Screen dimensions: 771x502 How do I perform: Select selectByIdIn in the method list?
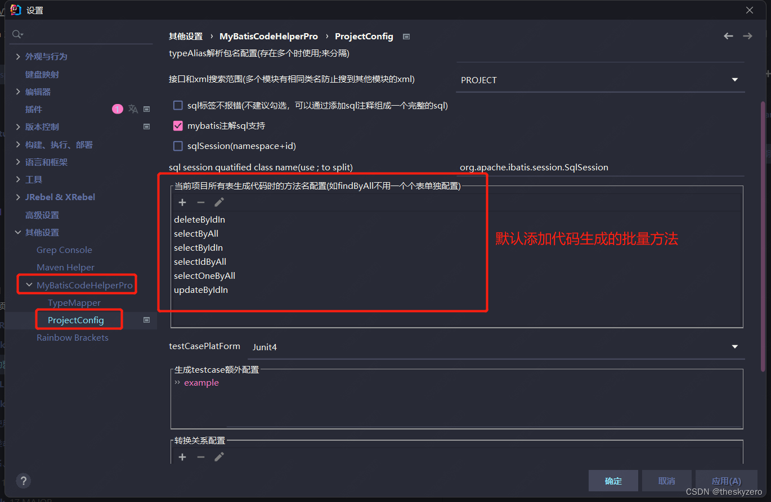(x=198, y=247)
